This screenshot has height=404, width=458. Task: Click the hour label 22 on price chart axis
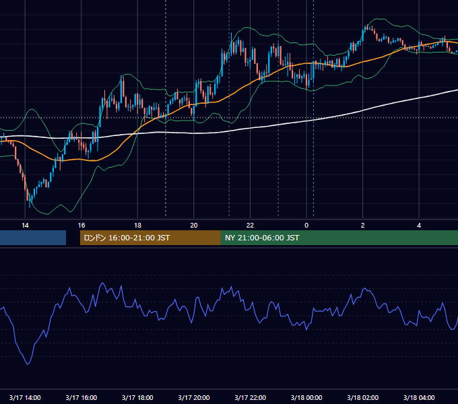[x=250, y=226]
